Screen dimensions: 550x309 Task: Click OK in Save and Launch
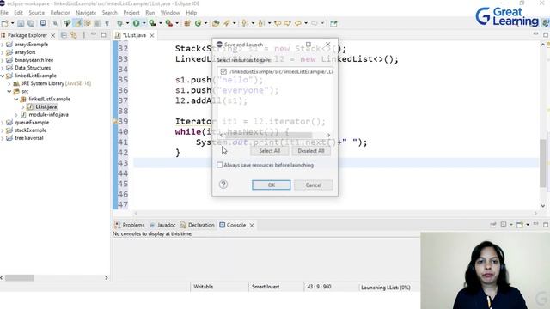272,185
